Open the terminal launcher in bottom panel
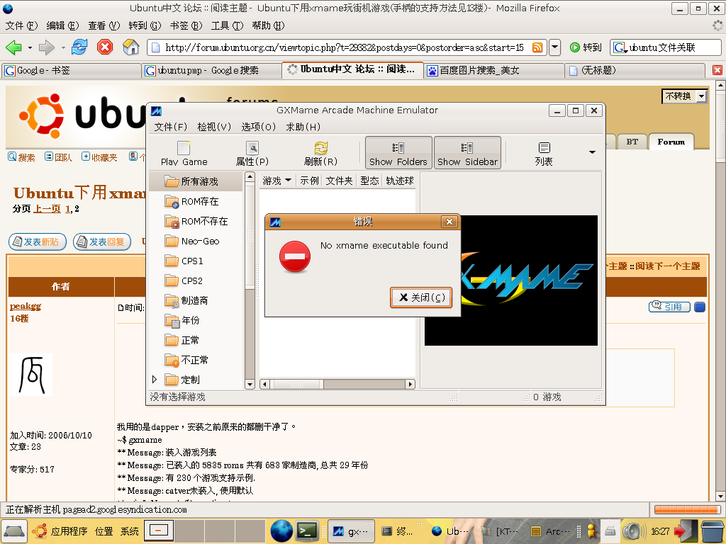This screenshot has height=544, width=726. coord(308,531)
